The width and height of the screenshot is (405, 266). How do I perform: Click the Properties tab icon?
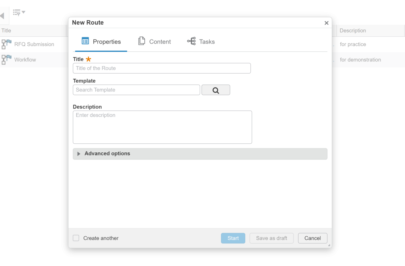[x=85, y=41]
